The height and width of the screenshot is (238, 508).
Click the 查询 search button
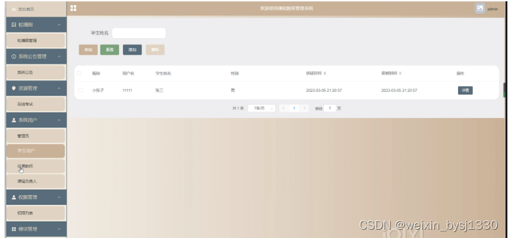click(88, 50)
